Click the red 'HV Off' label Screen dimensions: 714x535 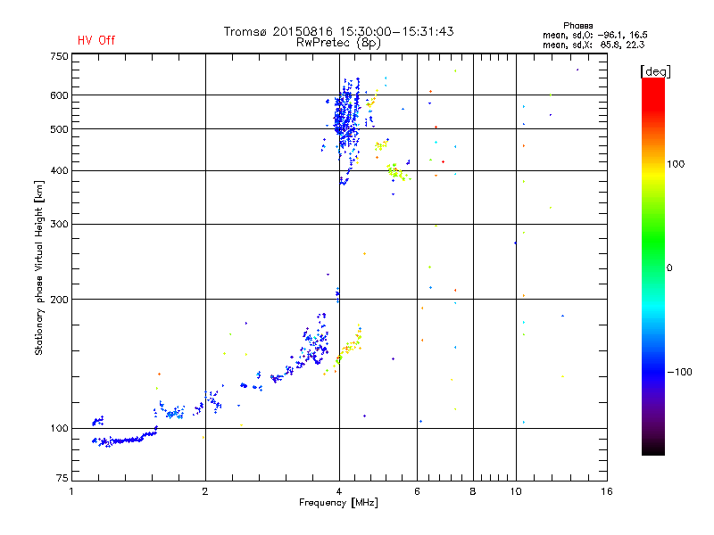point(96,40)
